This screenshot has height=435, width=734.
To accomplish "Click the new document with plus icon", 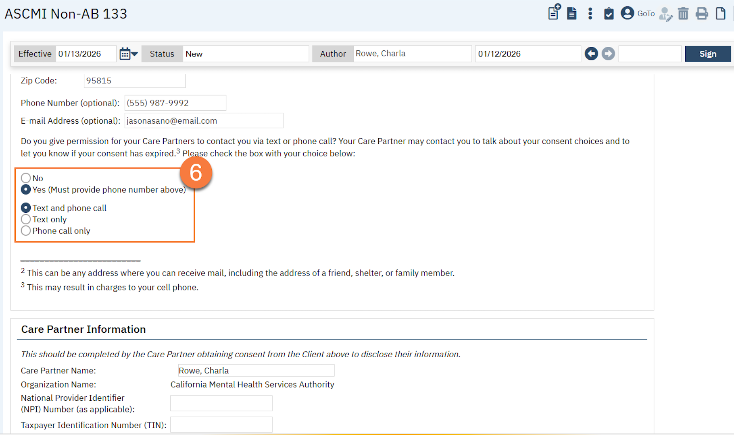I will coord(554,13).
